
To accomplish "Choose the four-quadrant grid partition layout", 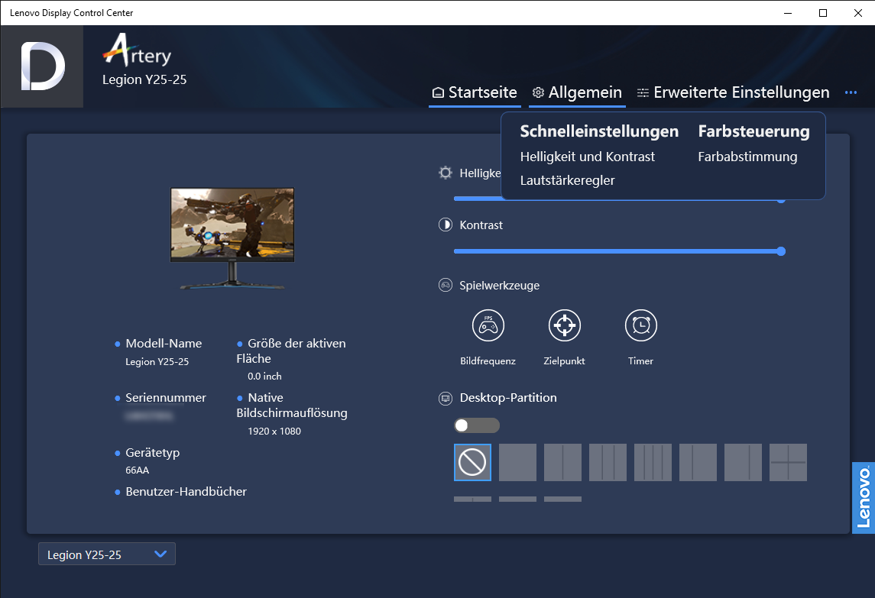I will coord(788,463).
